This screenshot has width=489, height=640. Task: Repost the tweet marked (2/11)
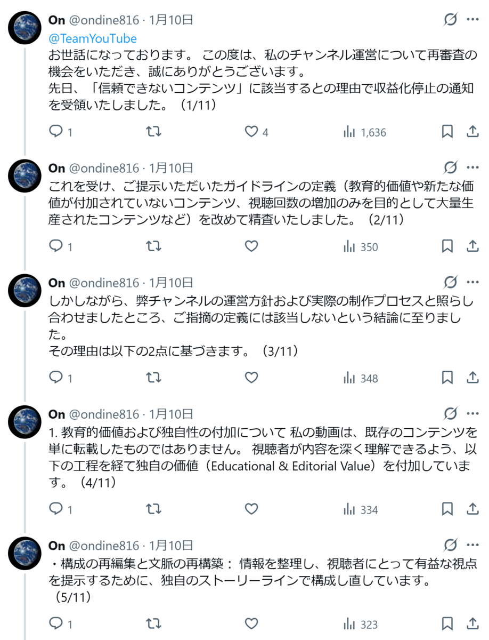tap(154, 246)
